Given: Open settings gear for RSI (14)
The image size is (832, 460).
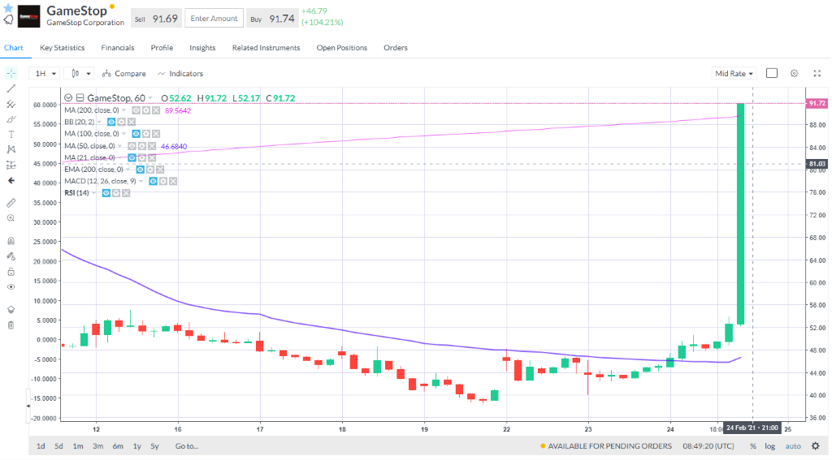Looking at the screenshot, I should pos(116,193).
